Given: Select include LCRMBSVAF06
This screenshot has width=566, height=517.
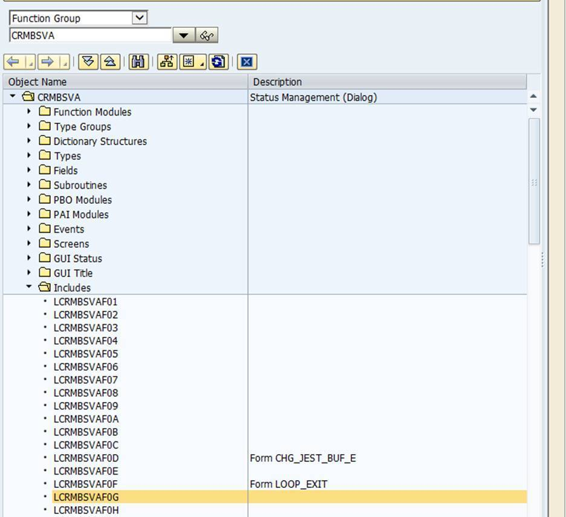Looking at the screenshot, I should (85, 367).
